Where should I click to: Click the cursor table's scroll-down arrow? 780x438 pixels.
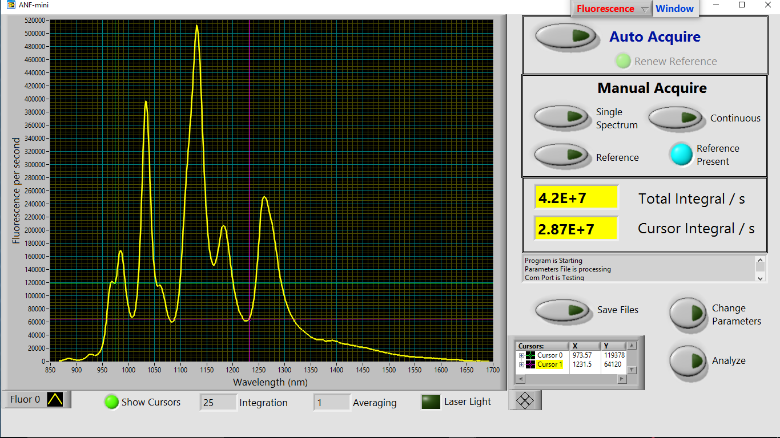(632, 370)
